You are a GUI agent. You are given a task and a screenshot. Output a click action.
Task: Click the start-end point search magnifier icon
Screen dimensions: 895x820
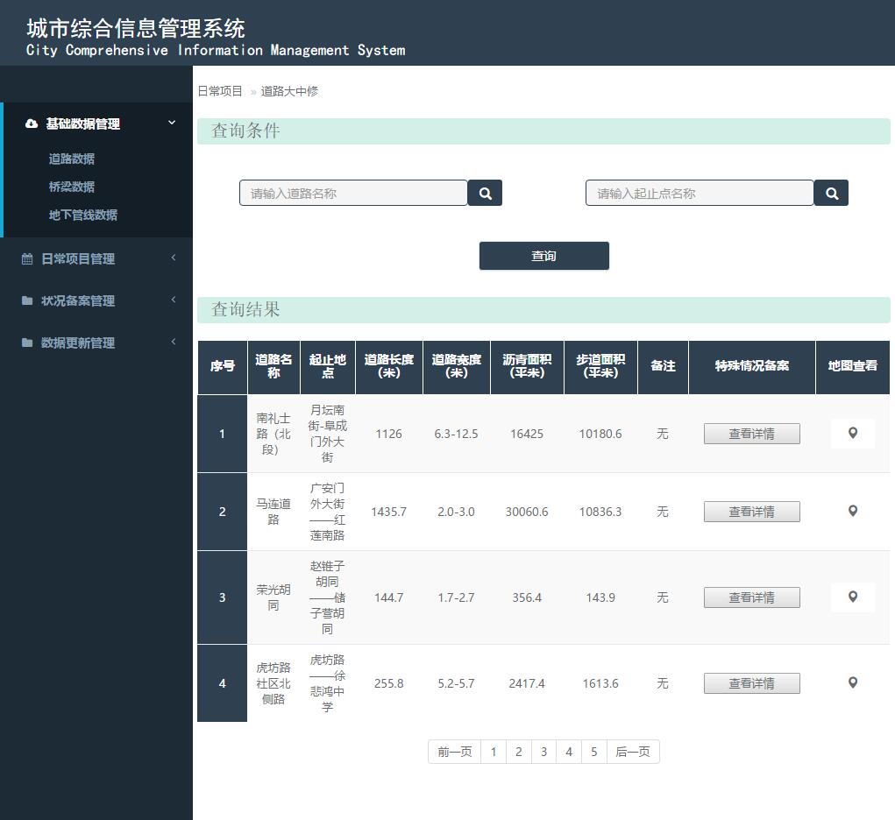[x=830, y=192]
